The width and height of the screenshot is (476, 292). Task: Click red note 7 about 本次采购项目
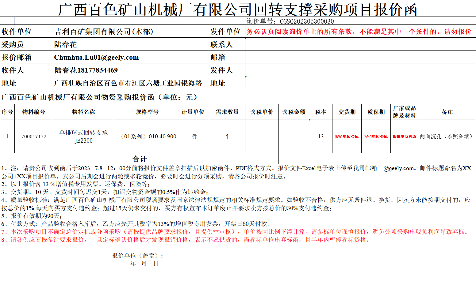coord(236,232)
